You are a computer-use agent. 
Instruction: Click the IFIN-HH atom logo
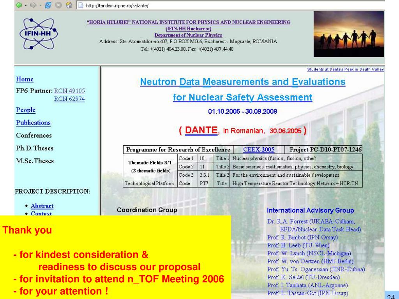pyautogui.click(x=39, y=33)
